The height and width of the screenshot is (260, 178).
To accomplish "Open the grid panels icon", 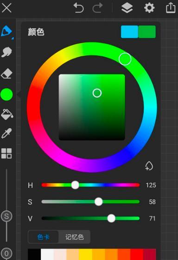I will click(x=6, y=153).
